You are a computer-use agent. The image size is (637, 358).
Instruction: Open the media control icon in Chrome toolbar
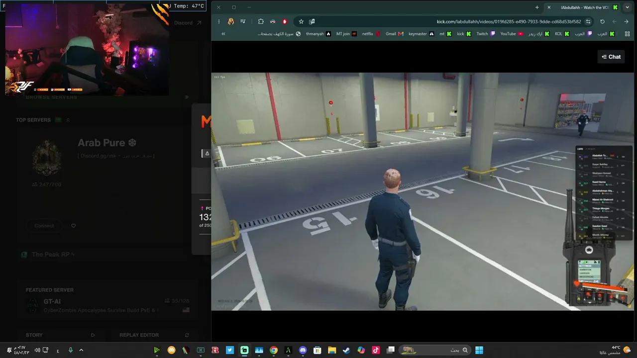[243, 21]
